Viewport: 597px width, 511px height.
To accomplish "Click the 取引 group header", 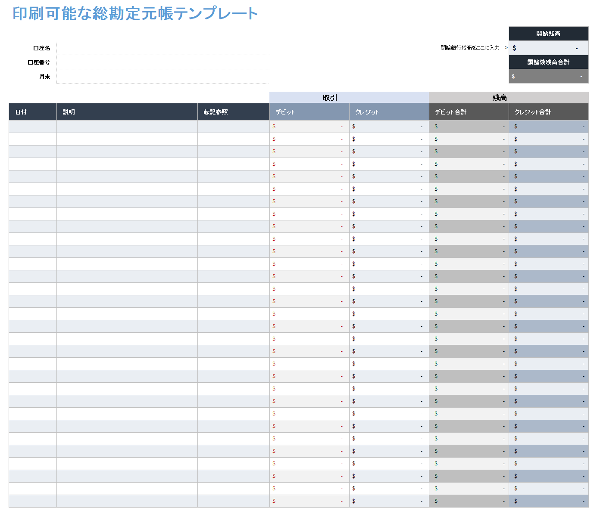I will pyautogui.click(x=349, y=98).
